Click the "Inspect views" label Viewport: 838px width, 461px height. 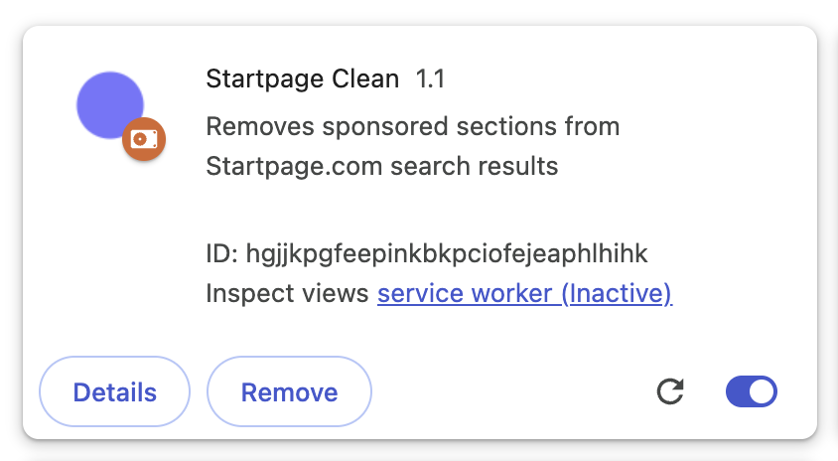click(x=287, y=294)
